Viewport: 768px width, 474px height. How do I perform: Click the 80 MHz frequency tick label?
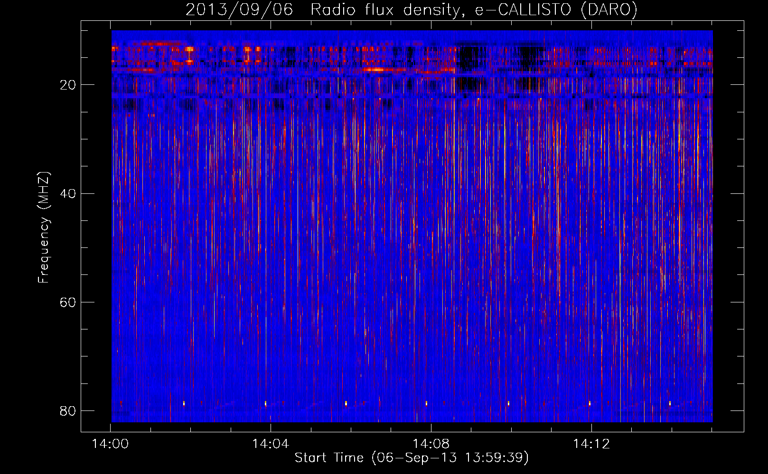click(x=68, y=411)
